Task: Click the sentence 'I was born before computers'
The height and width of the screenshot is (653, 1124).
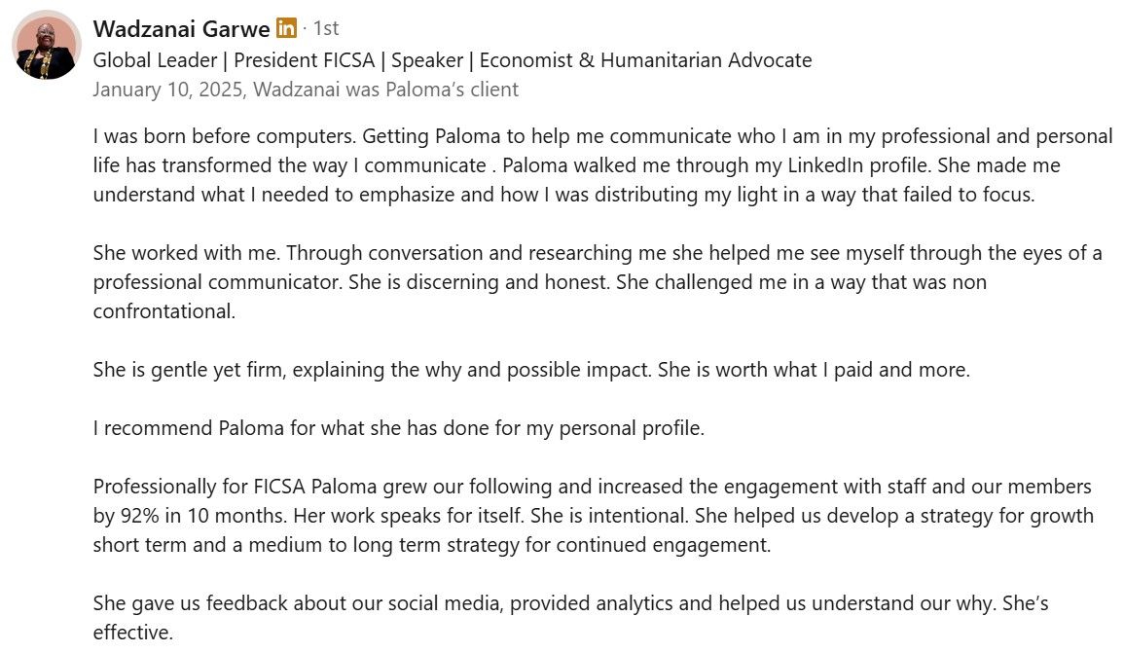Action: (x=225, y=136)
